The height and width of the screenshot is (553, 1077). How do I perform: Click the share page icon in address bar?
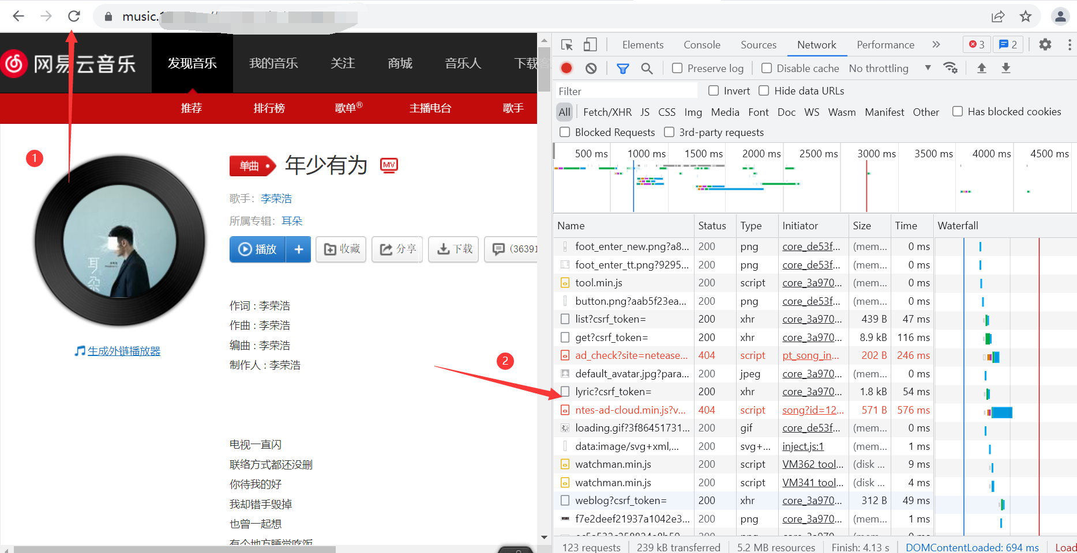point(998,17)
